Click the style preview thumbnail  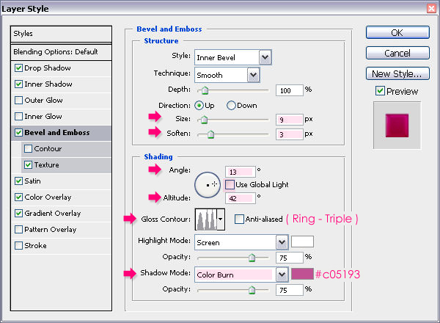(396, 123)
